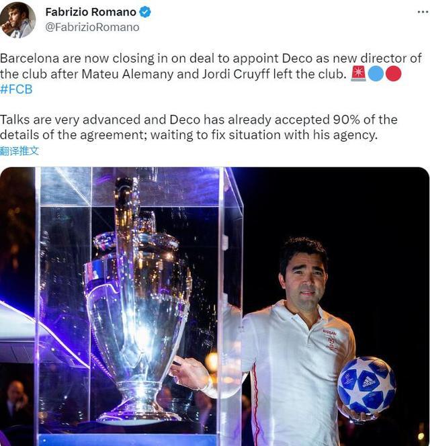Click the blue star football in the photo
The height and width of the screenshot is (446, 430).
(367, 385)
